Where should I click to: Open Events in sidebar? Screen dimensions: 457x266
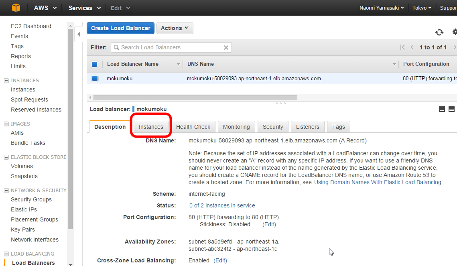click(19, 36)
